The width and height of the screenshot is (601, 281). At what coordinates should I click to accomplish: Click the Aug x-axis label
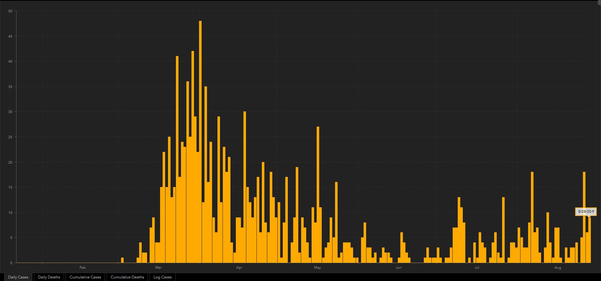tap(558, 267)
